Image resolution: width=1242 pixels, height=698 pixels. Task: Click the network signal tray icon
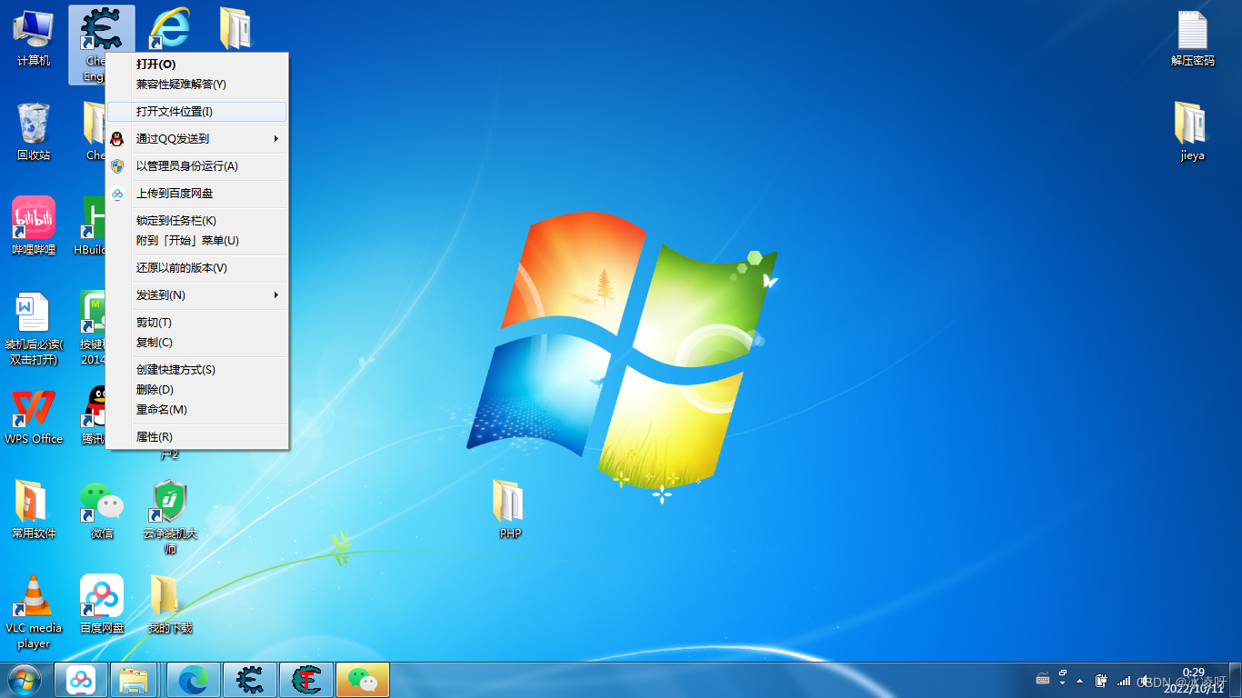tap(1124, 680)
